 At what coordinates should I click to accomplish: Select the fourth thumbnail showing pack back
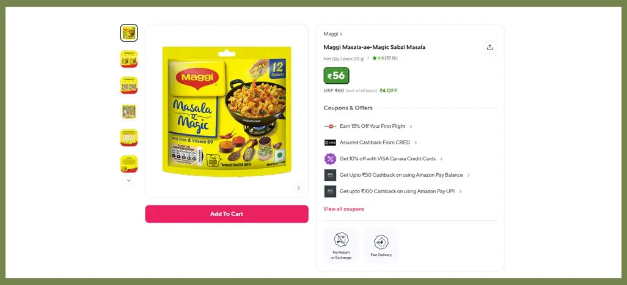129,111
